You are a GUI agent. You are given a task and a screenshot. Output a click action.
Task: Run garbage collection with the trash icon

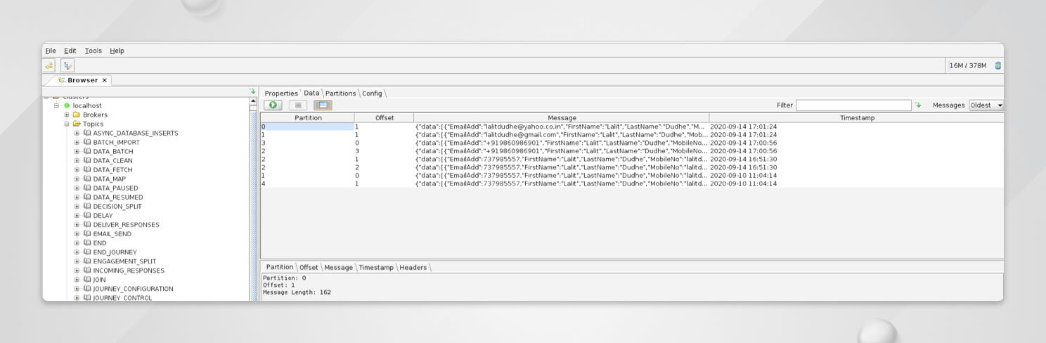tap(997, 65)
